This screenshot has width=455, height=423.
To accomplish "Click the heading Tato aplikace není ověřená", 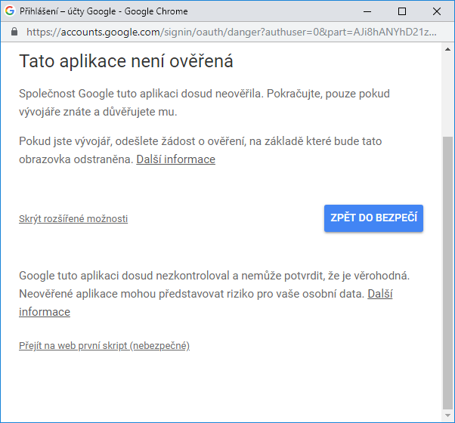I will [x=126, y=61].
